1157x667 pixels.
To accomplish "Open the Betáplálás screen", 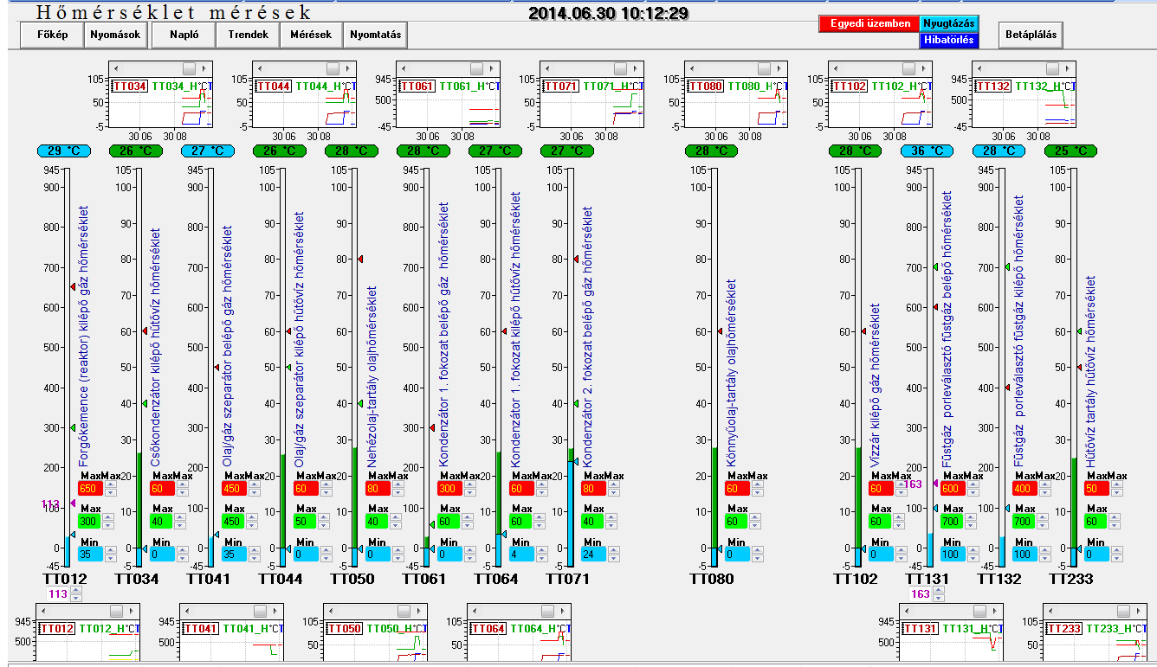I will (x=1031, y=35).
